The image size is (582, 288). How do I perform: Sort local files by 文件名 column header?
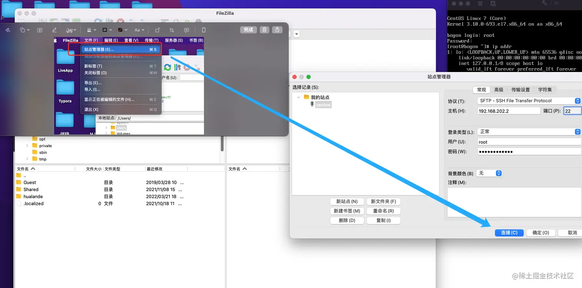[x=45, y=169]
